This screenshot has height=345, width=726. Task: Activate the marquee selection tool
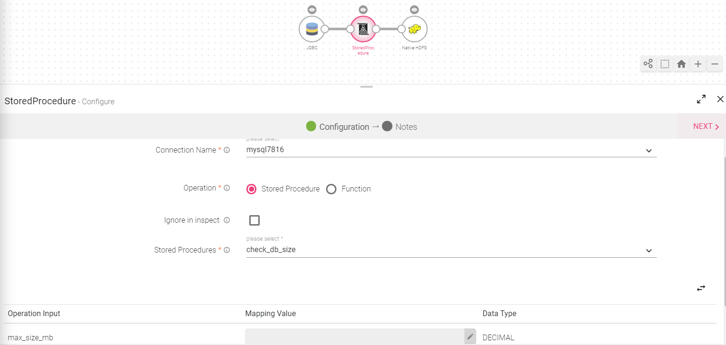[665, 64]
